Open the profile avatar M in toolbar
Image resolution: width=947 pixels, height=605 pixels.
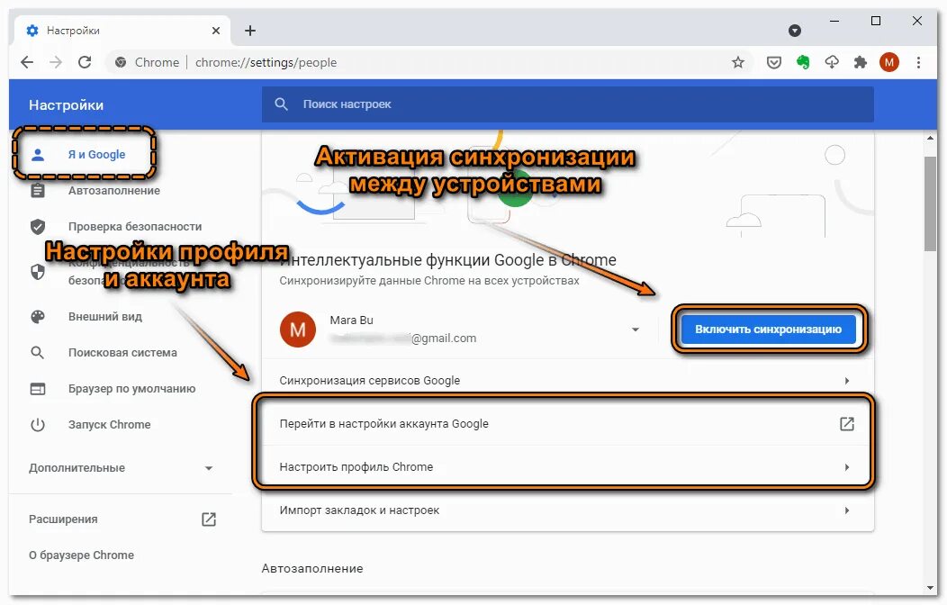889,62
